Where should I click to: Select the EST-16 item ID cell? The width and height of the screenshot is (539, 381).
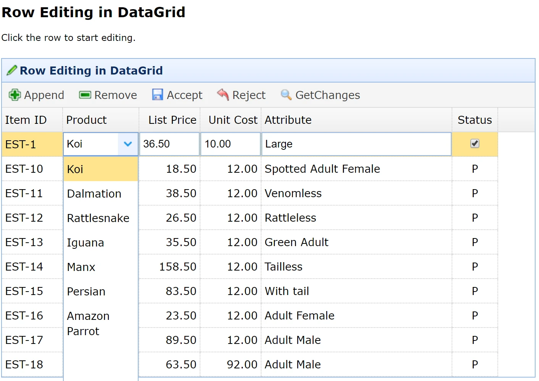click(x=32, y=315)
